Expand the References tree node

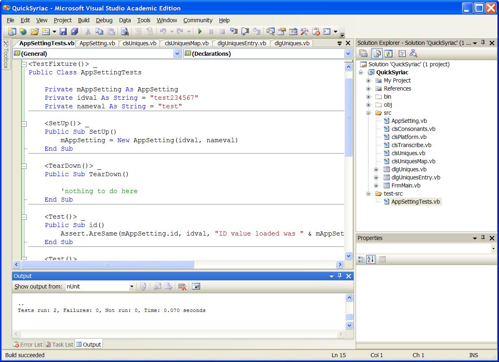(369, 88)
